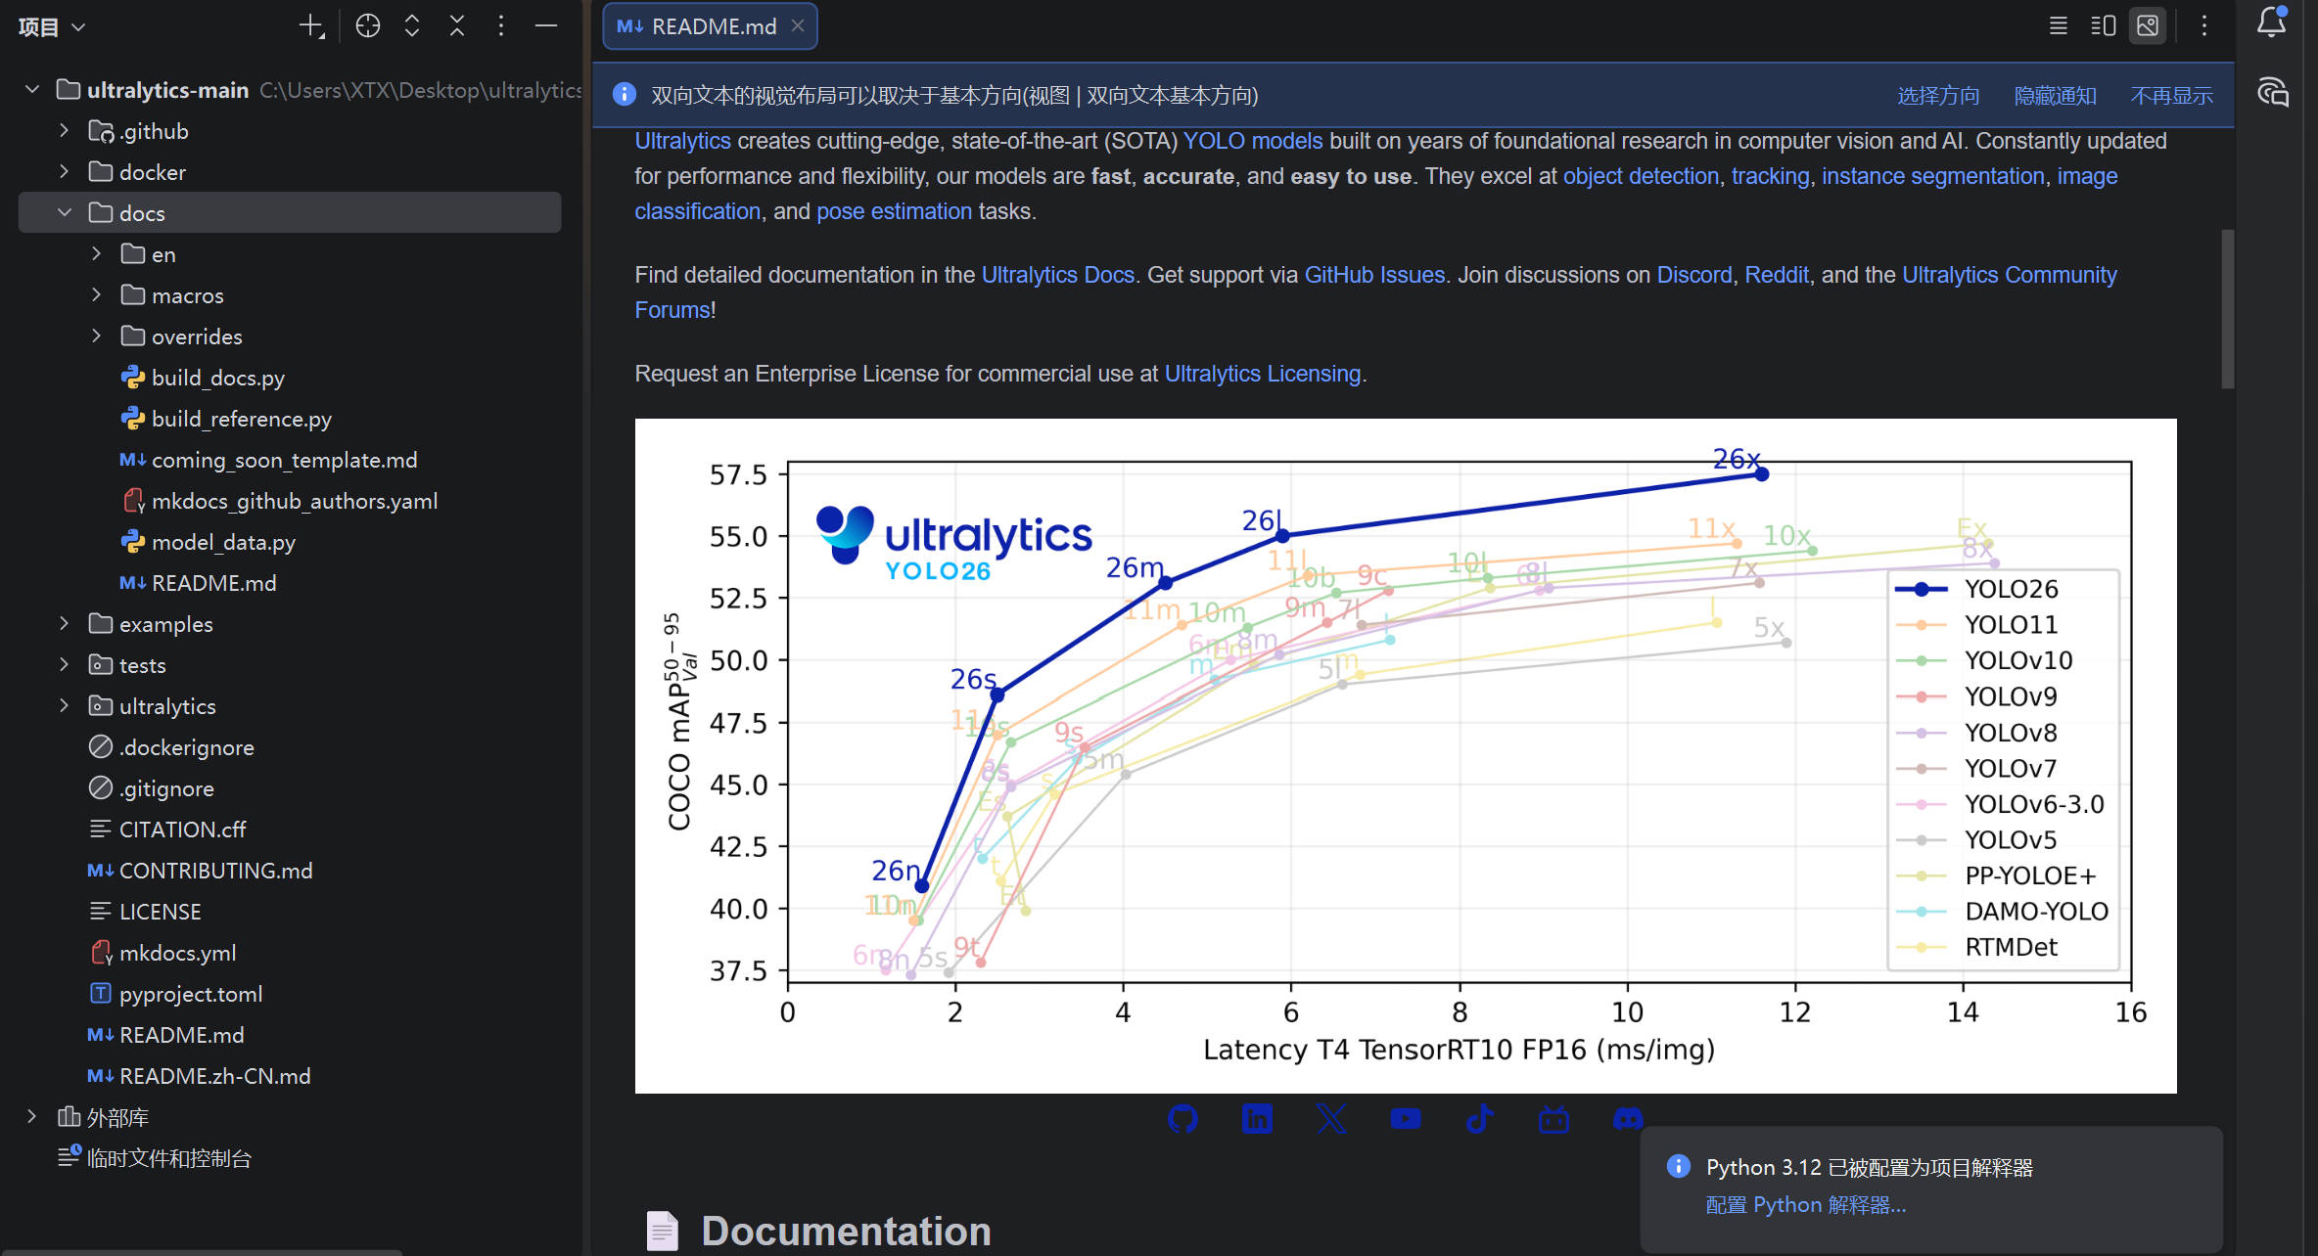Click the Discord social icon below the chart

[x=1628, y=1118]
